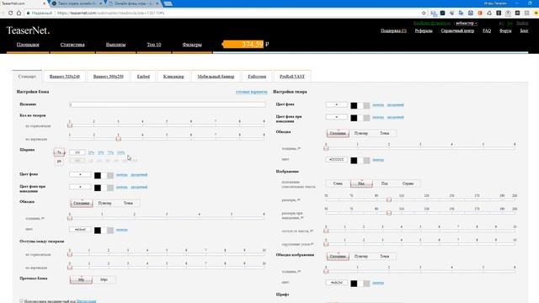The height and width of the screenshot is (303, 539).
Task: Select Пунктир for teaser Обводка
Action: [x=361, y=133]
